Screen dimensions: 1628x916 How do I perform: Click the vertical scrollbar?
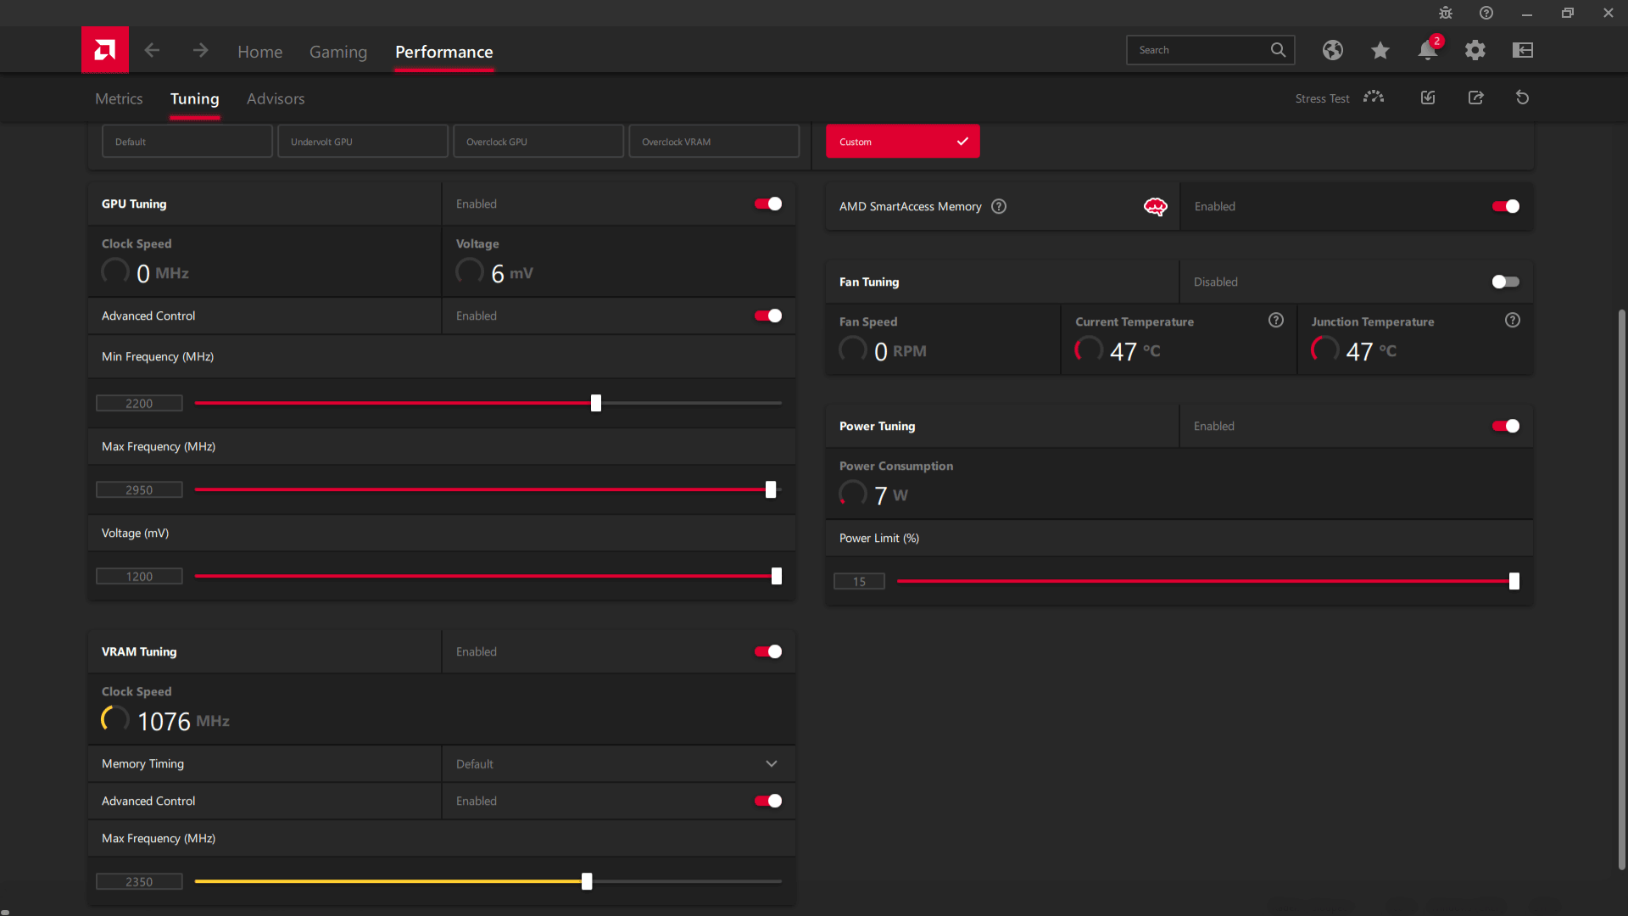click(1621, 589)
